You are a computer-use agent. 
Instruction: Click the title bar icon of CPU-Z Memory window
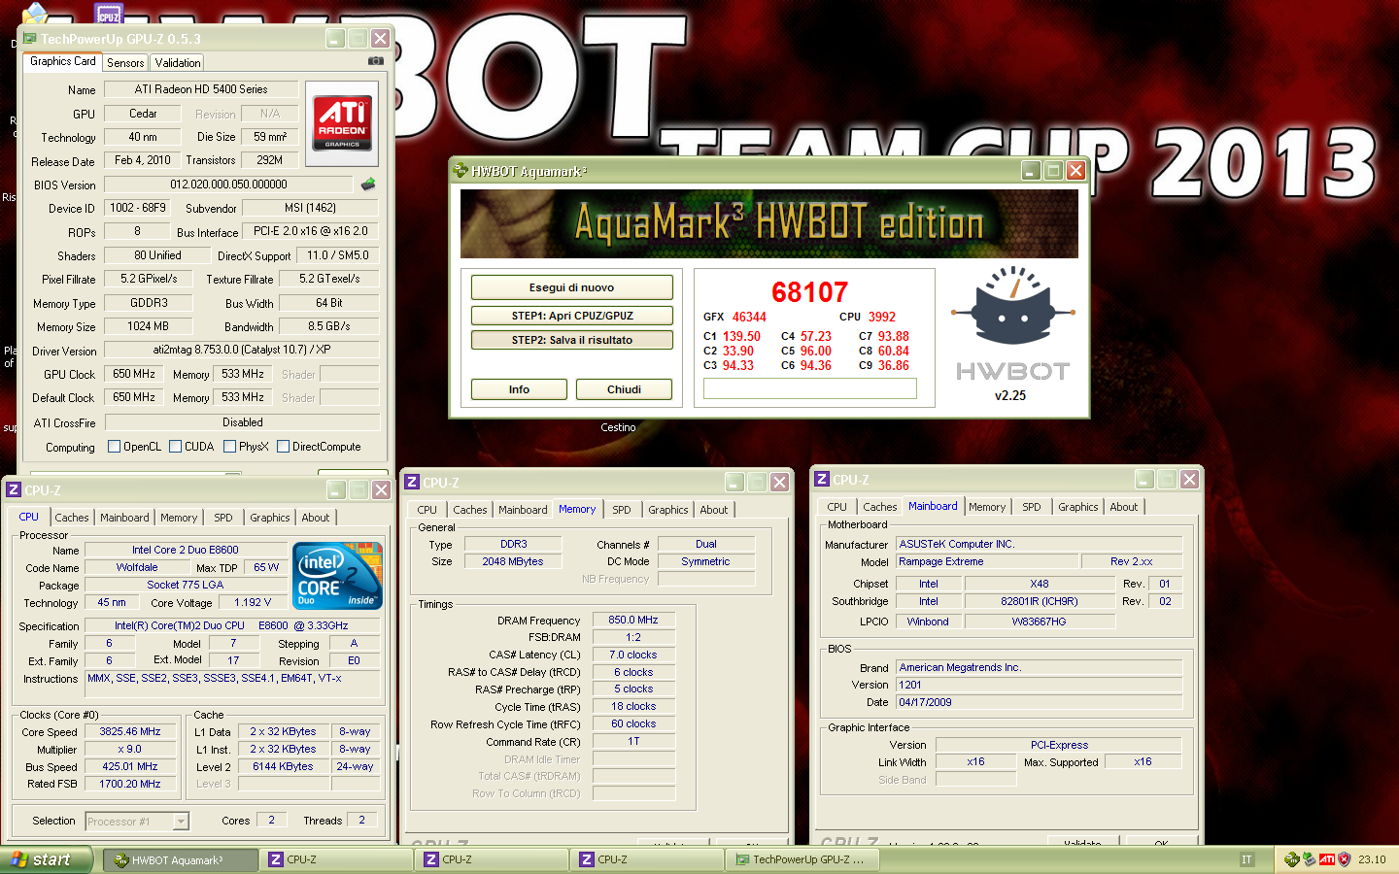point(412,482)
